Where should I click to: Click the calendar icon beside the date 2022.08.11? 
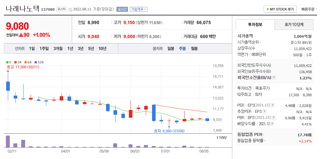click(x=70, y=9)
